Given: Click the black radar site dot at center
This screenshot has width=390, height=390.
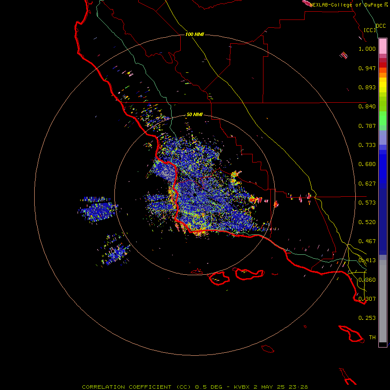Looking at the screenshot, I should (194, 195).
